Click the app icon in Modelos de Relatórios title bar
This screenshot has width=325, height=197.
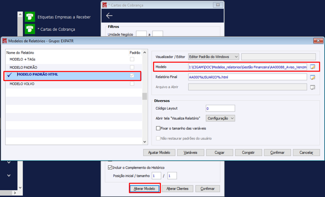pos(5,41)
